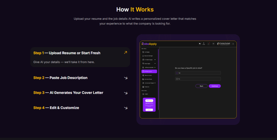Screen dimensions: 277x140
Task: Click the Logout icon in sidebar
Action: pos(143,94)
